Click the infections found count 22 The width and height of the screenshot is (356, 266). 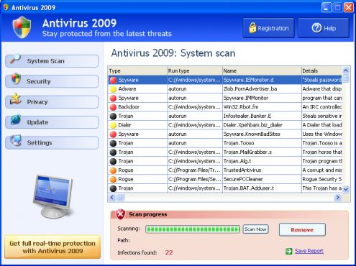click(x=169, y=252)
